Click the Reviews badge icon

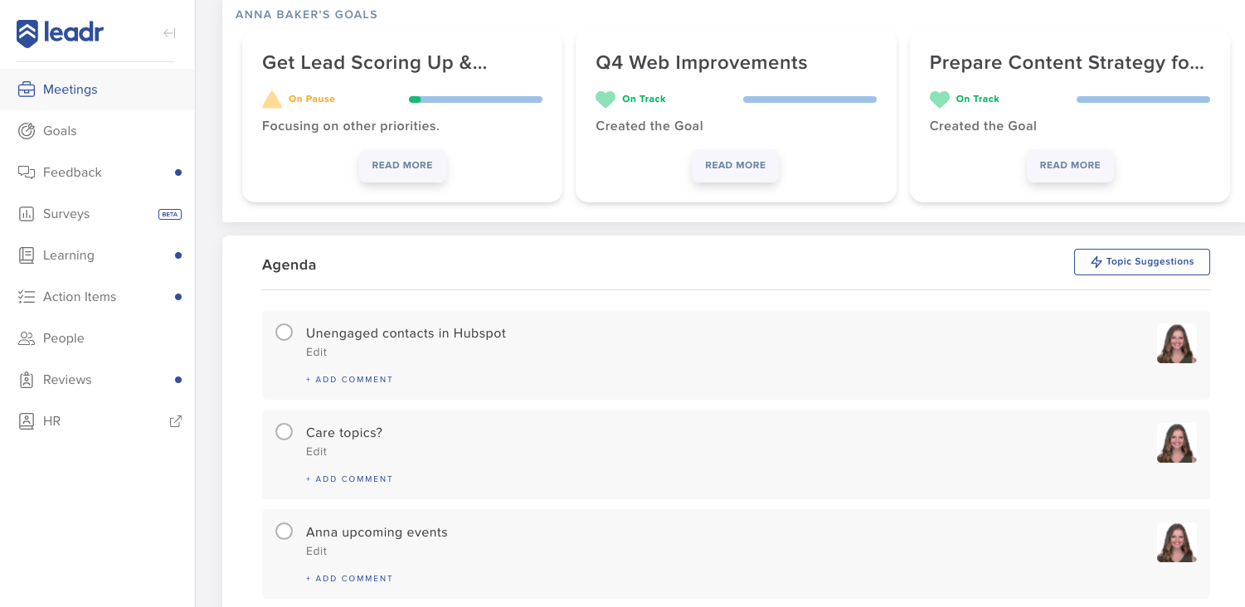click(27, 380)
